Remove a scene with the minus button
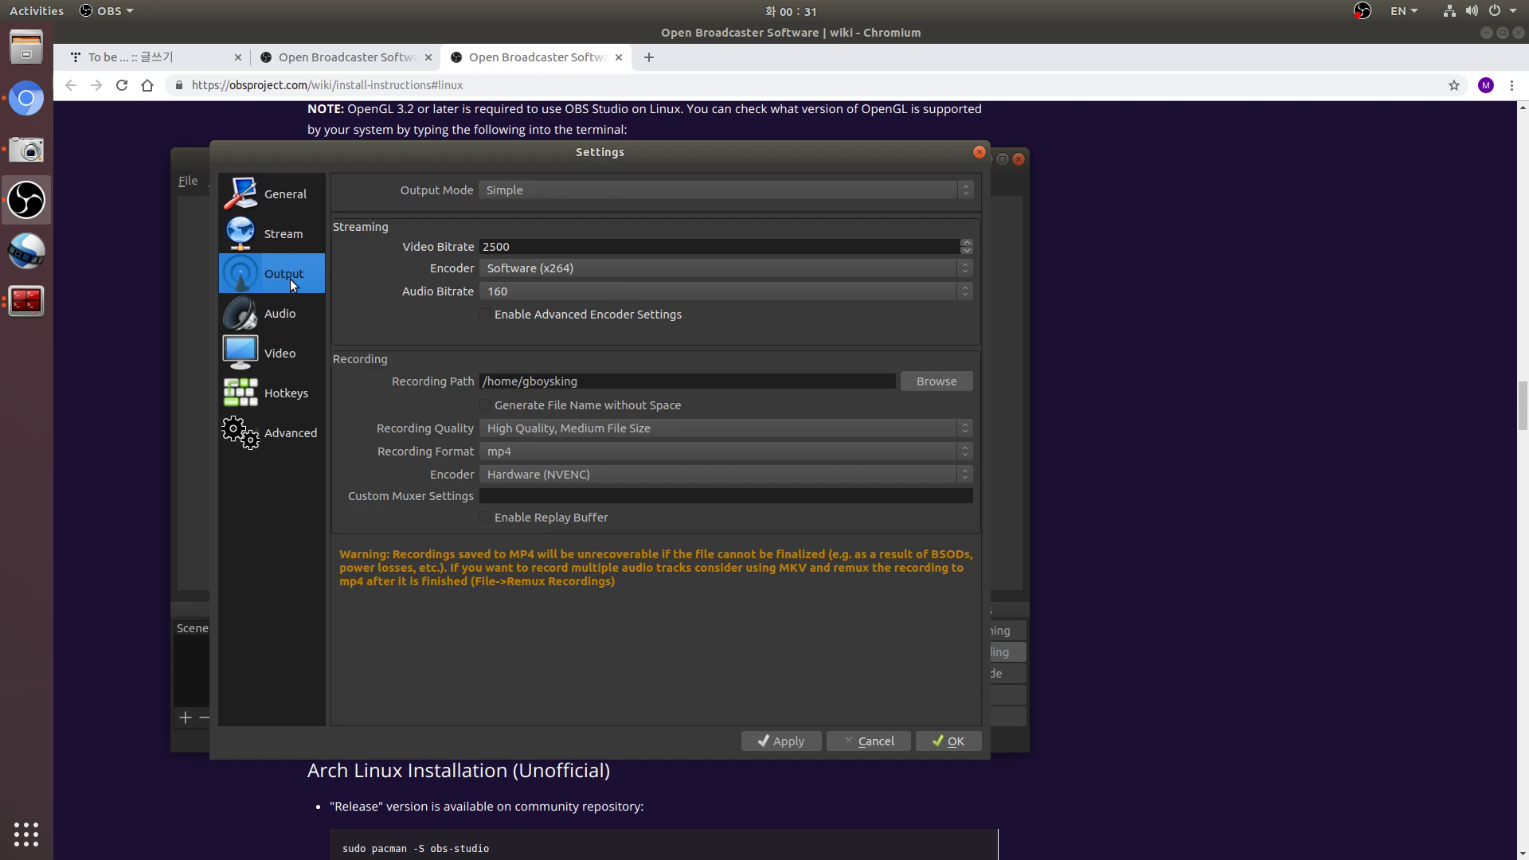 pyautogui.click(x=205, y=717)
